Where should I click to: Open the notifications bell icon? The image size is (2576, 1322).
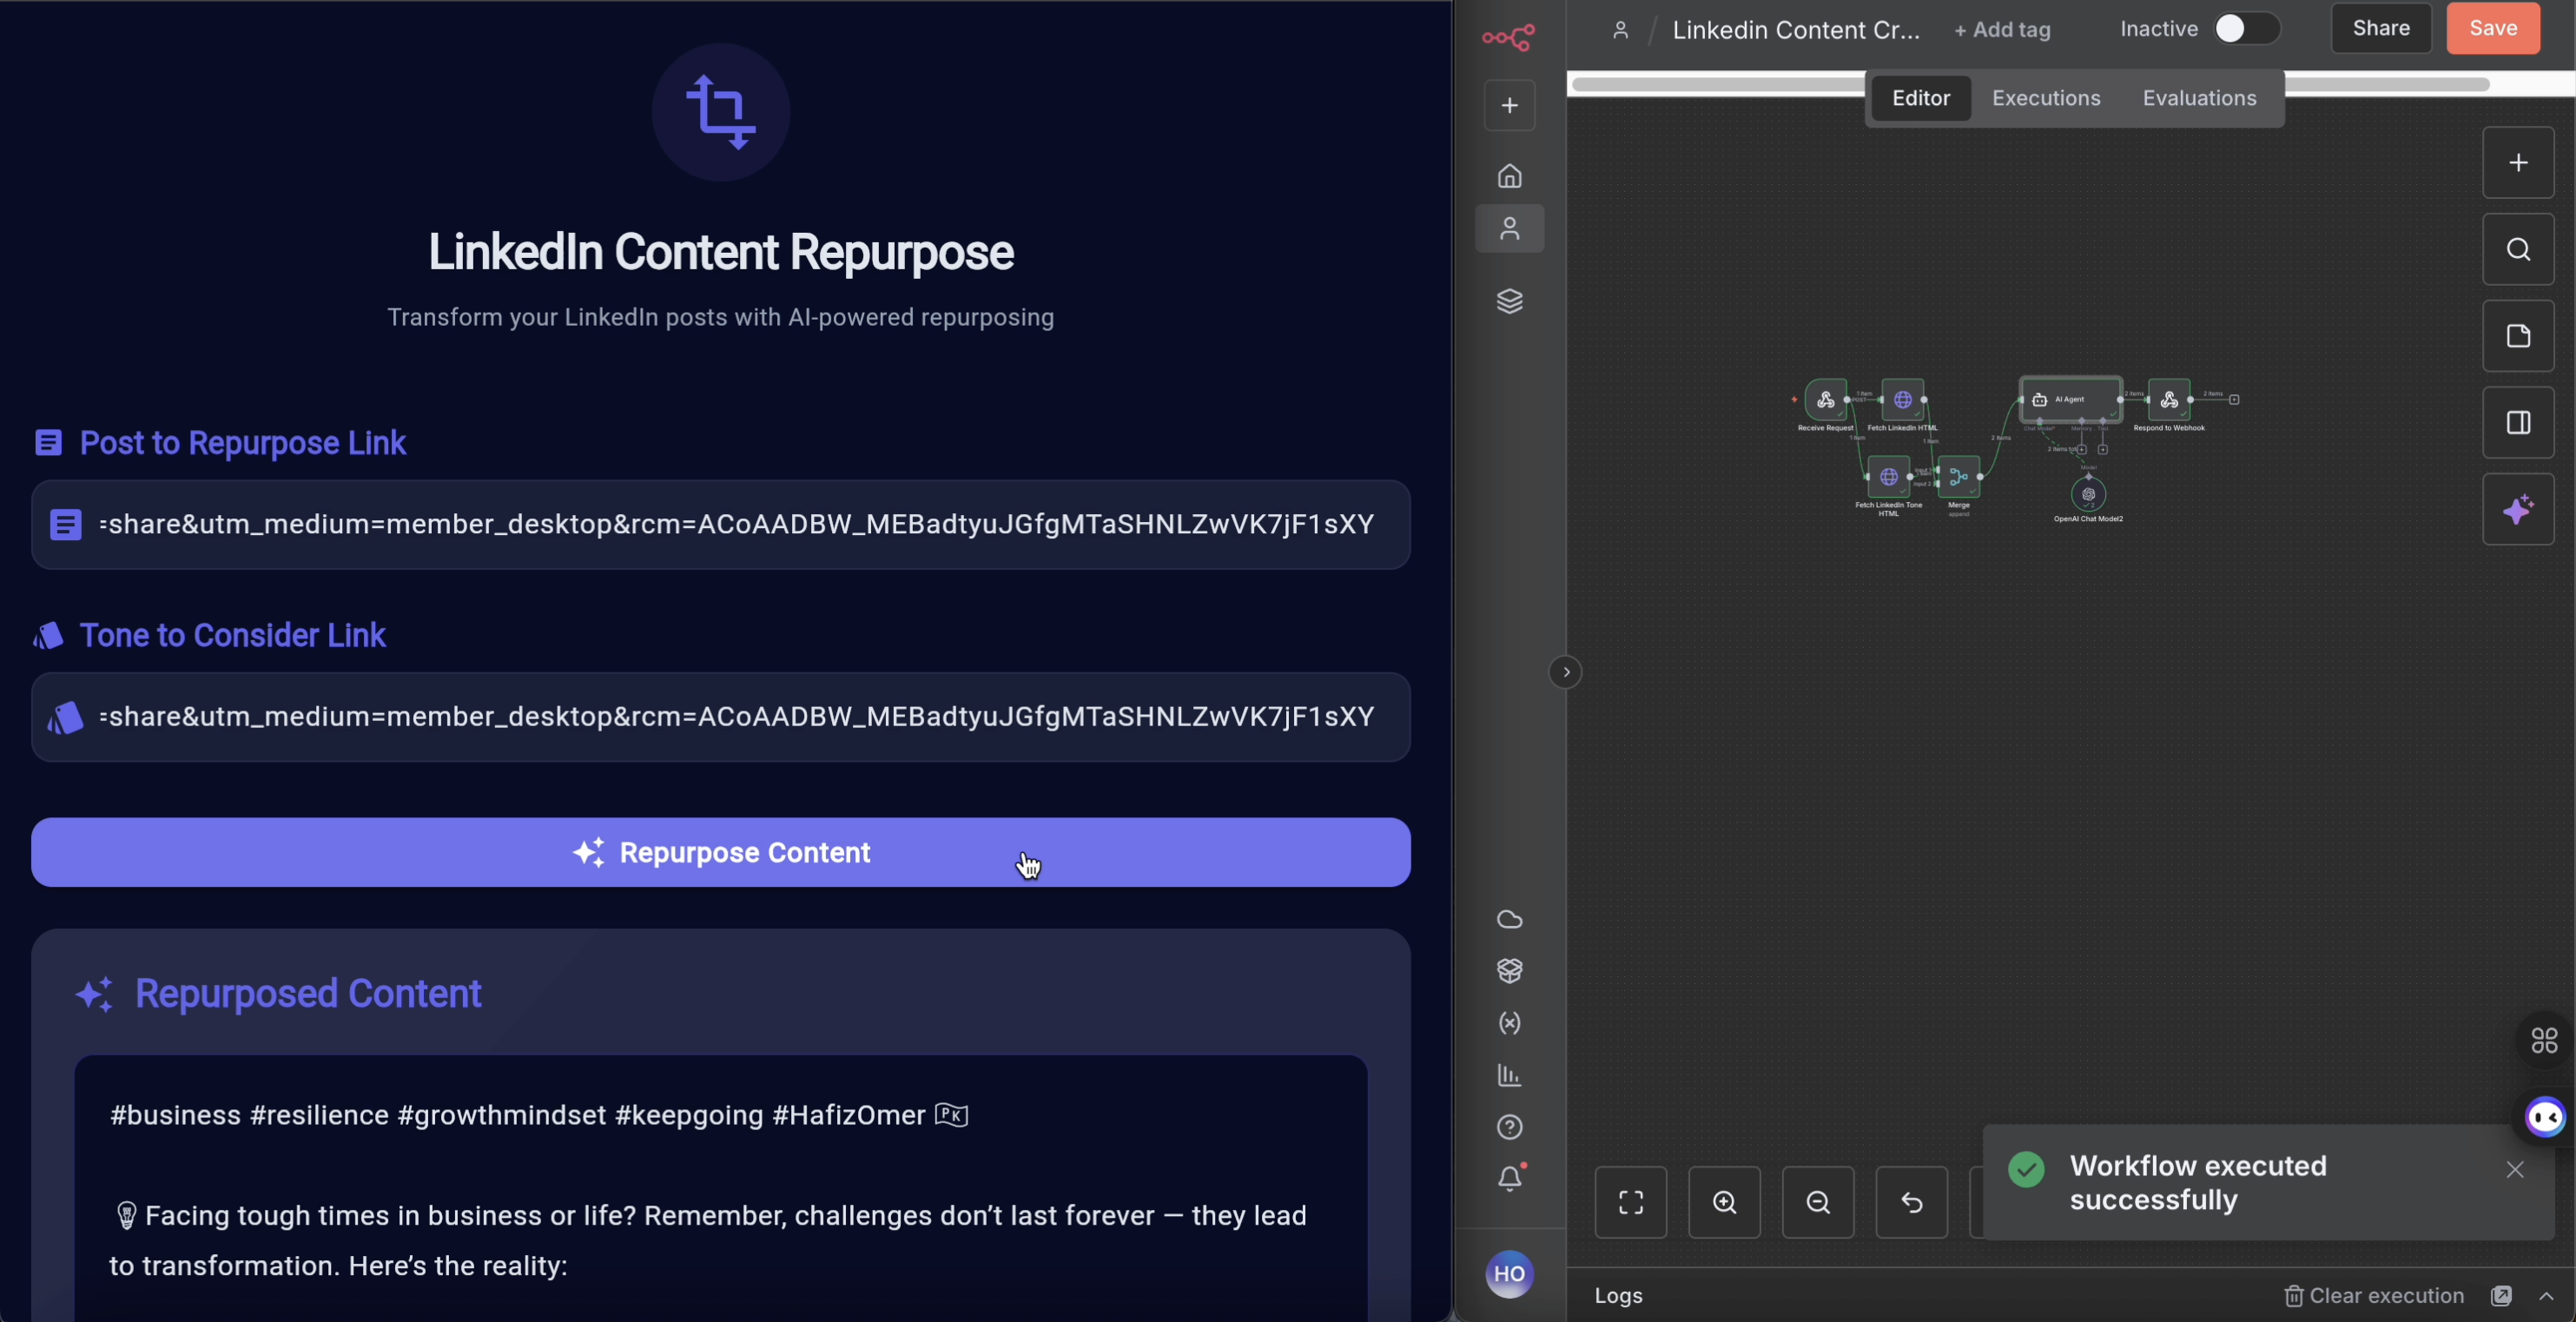[x=1510, y=1179]
